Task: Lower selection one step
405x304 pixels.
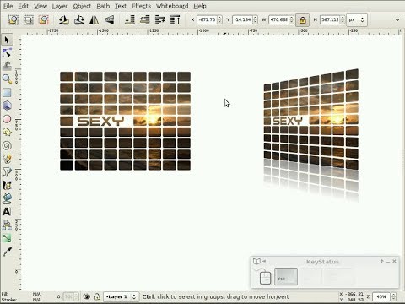Action: [145, 19]
